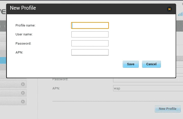Select the background APN field containing wap
183x119 pixels.
[x=148, y=88]
